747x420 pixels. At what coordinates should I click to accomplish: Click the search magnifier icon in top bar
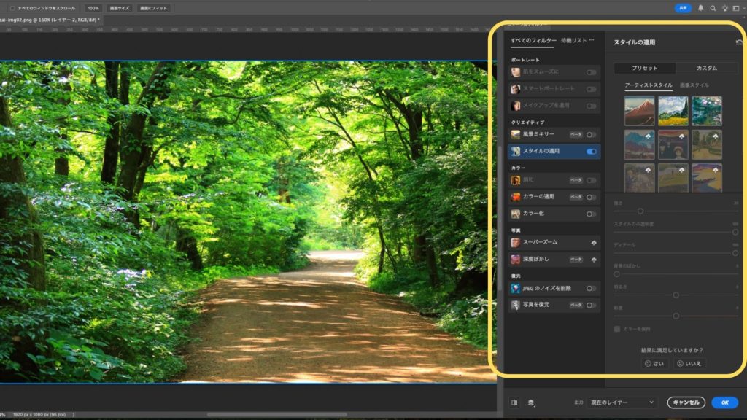click(x=713, y=8)
